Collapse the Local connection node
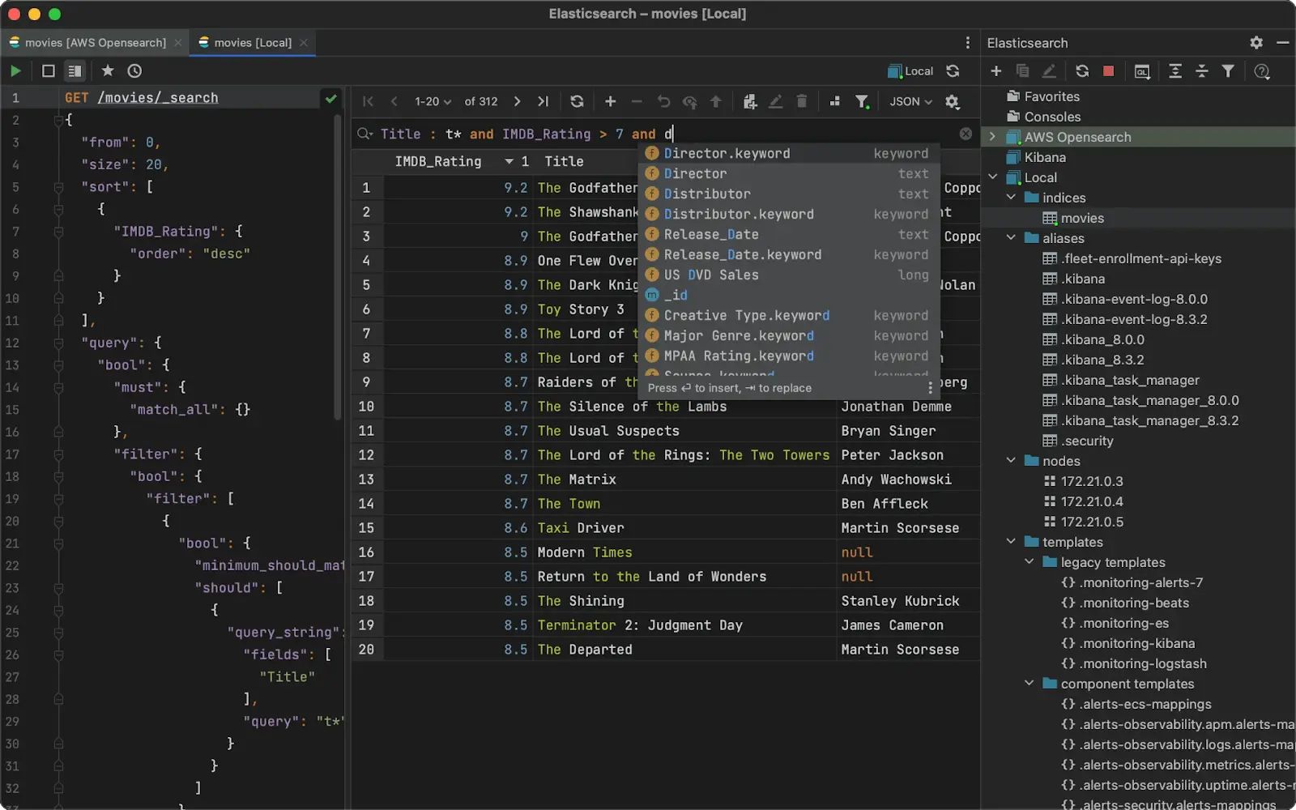The image size is (1296, 810). pos(993,177)
